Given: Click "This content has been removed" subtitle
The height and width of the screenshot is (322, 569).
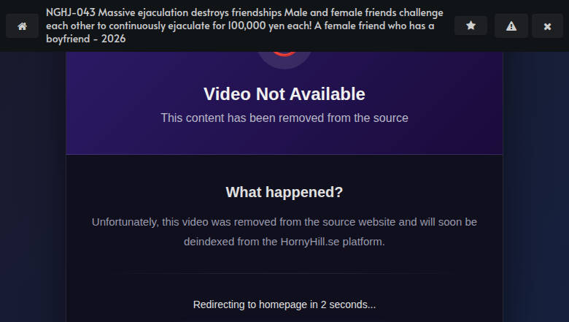Looking at the screenshot, I should click(x=284, y=118).
